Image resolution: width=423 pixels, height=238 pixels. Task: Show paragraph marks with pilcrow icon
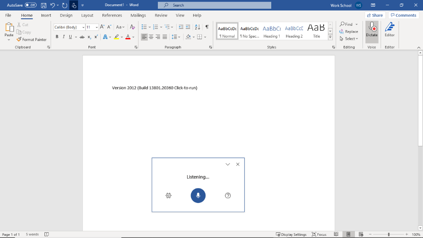click(207, 27)
